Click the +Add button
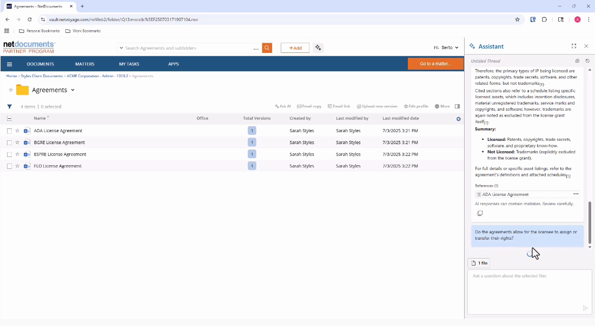Image resolution: width=595 pixels, height=326 pixels. [x=295, y=47]
